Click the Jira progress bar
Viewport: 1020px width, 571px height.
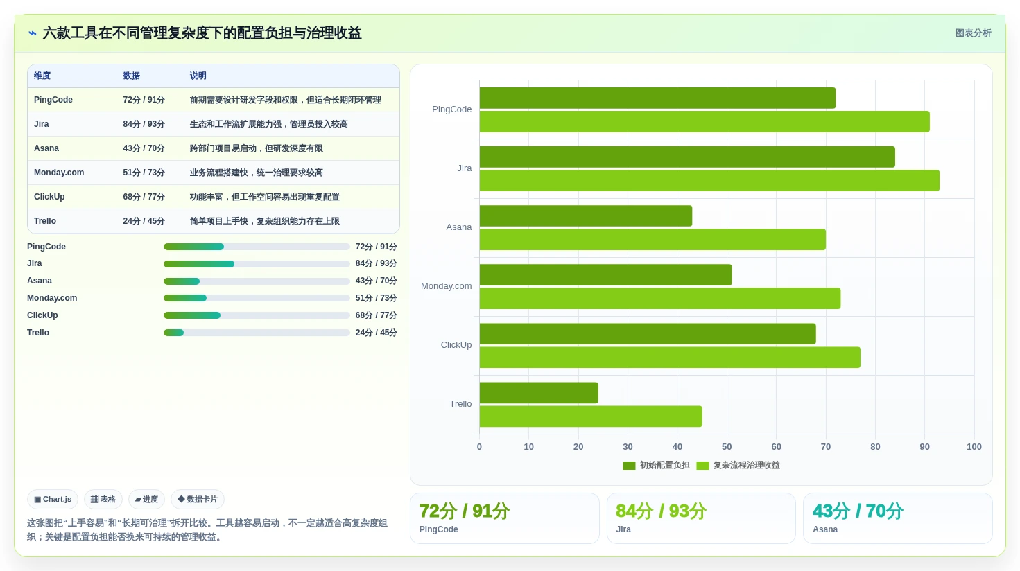[257, 264]
